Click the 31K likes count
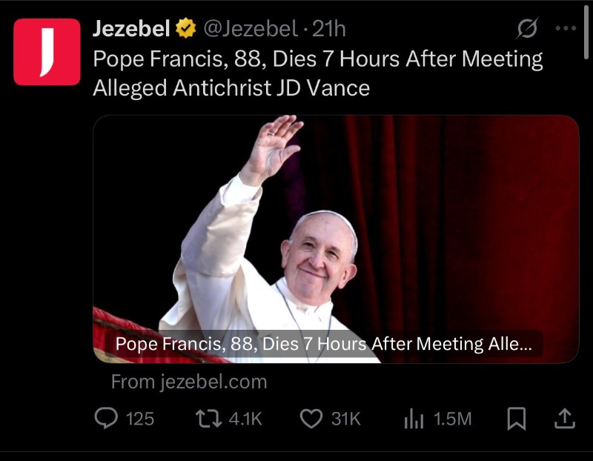The image size is (593, 461). [x=345, y=419]
